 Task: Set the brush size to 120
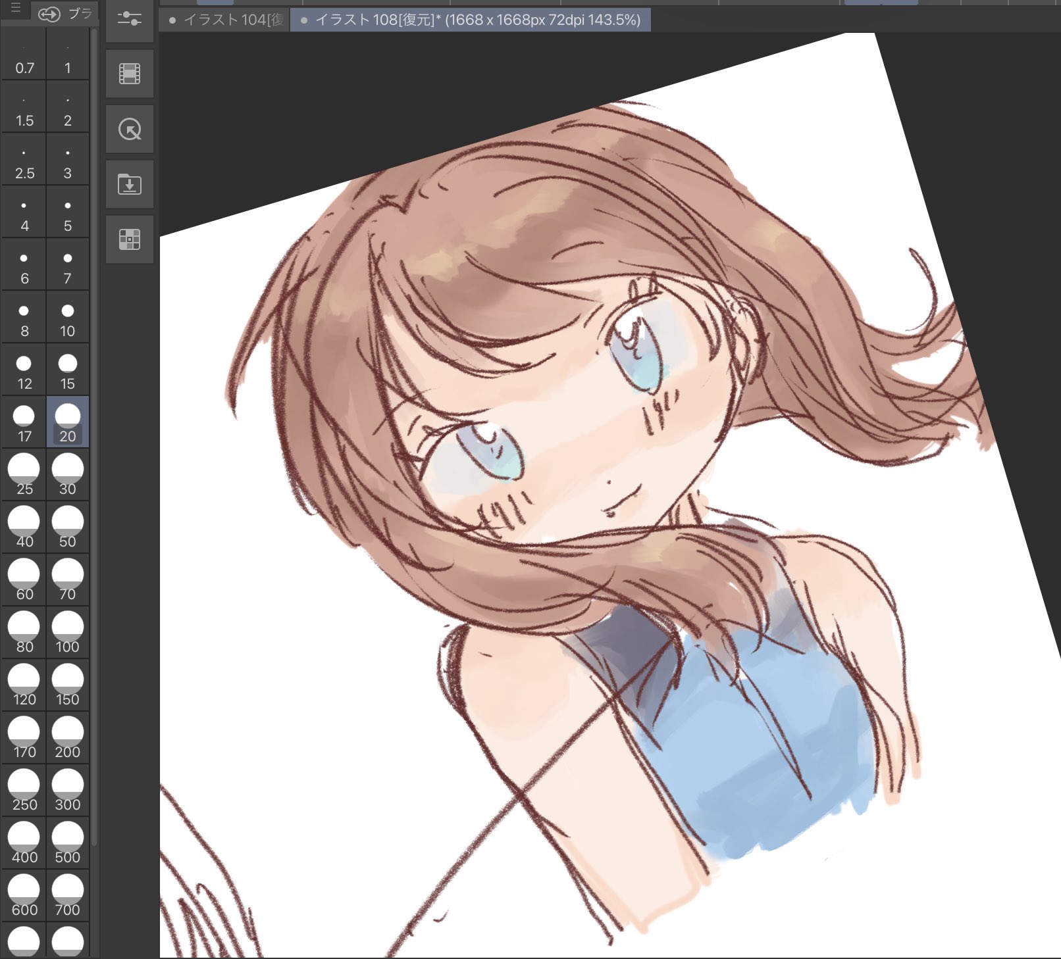click(x=24, y=685)
